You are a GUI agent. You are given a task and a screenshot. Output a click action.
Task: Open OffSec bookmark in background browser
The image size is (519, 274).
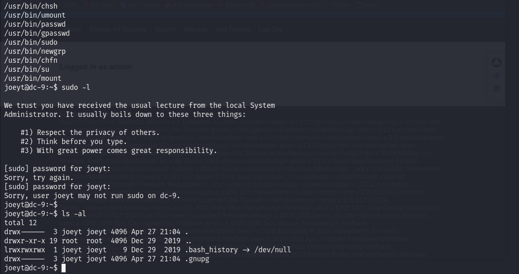pos(339,5)
